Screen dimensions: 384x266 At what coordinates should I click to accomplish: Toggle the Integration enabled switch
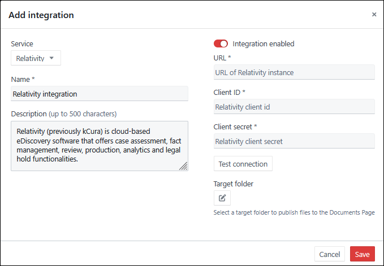(221, 43)
